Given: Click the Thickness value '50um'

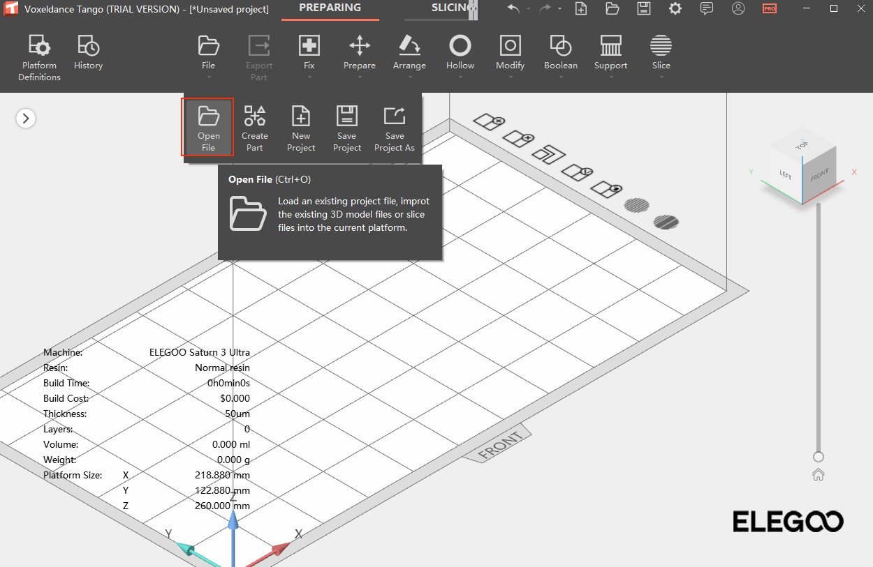Looking at the screenshot, I should pyautogui.click(x=237, y=414).
